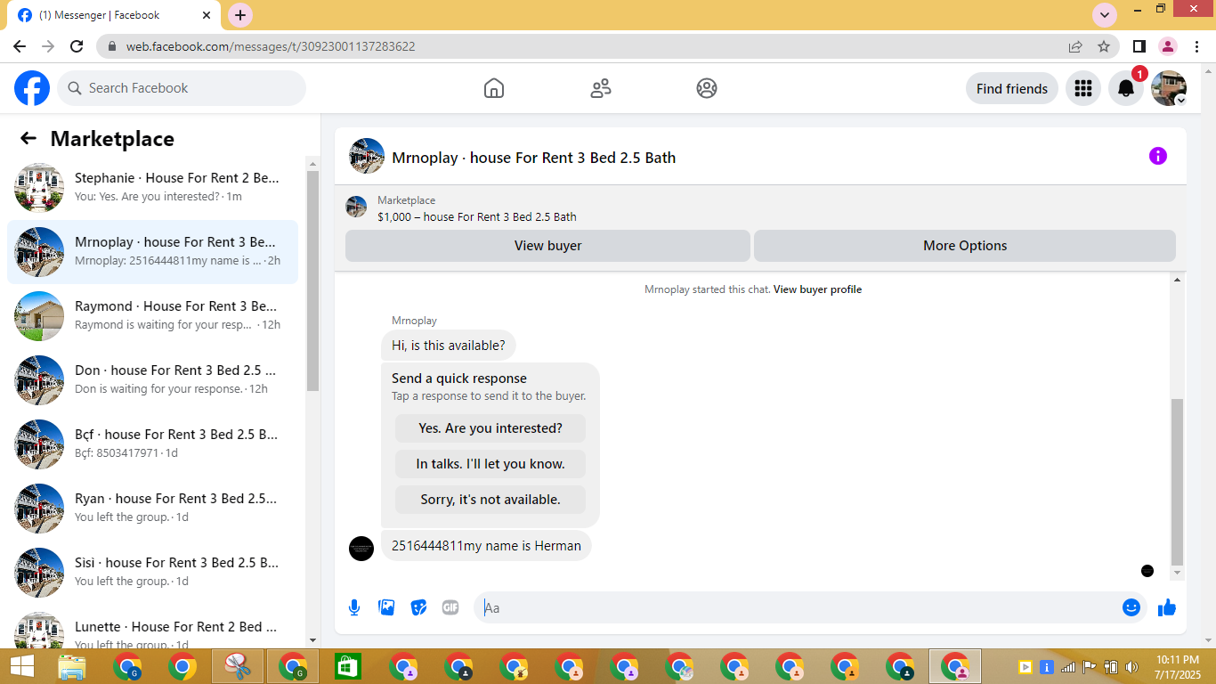Click the "Hi, is this available?" message bubble
The image size is (1216, 684).
click(449, 346)
